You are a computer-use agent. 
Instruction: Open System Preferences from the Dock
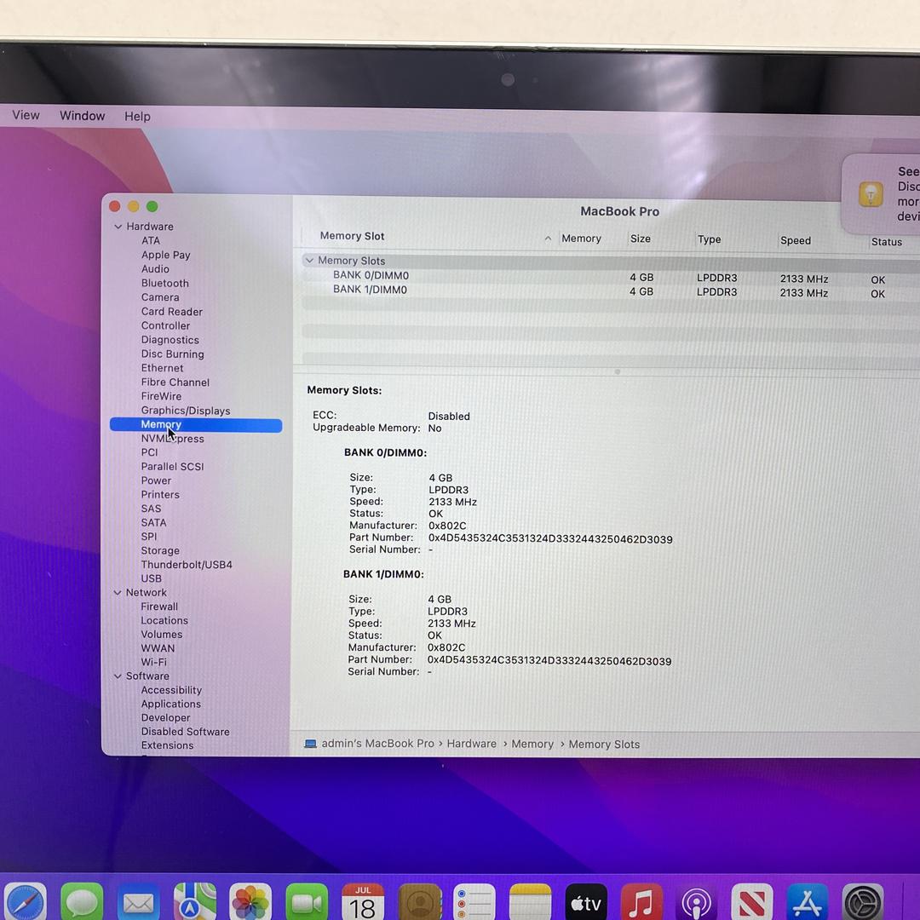tap(862, 902)
